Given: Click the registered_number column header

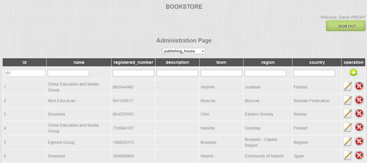Looking at the screenshot, I should tap(133, 62).
